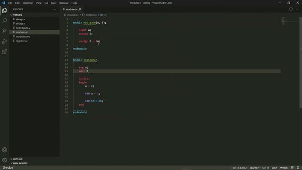Select the modules.v editor tab

point(71,9)
